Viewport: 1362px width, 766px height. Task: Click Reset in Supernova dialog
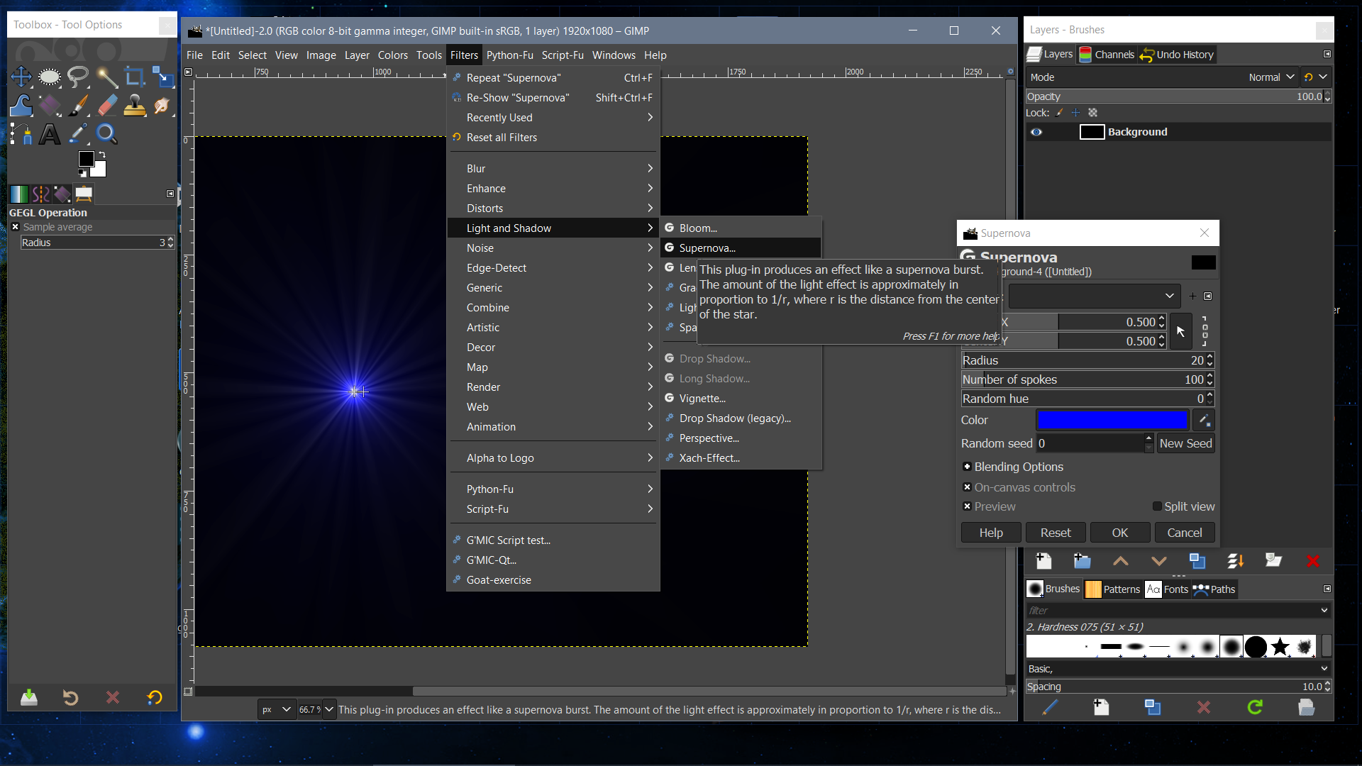(1056, 533)
